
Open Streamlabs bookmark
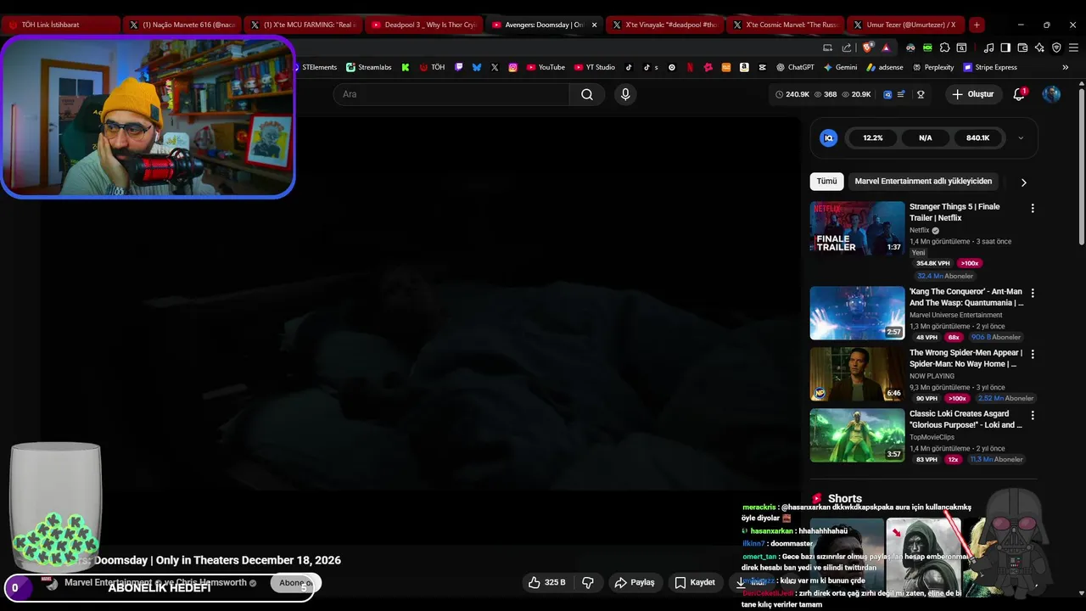tap(368, 67)
